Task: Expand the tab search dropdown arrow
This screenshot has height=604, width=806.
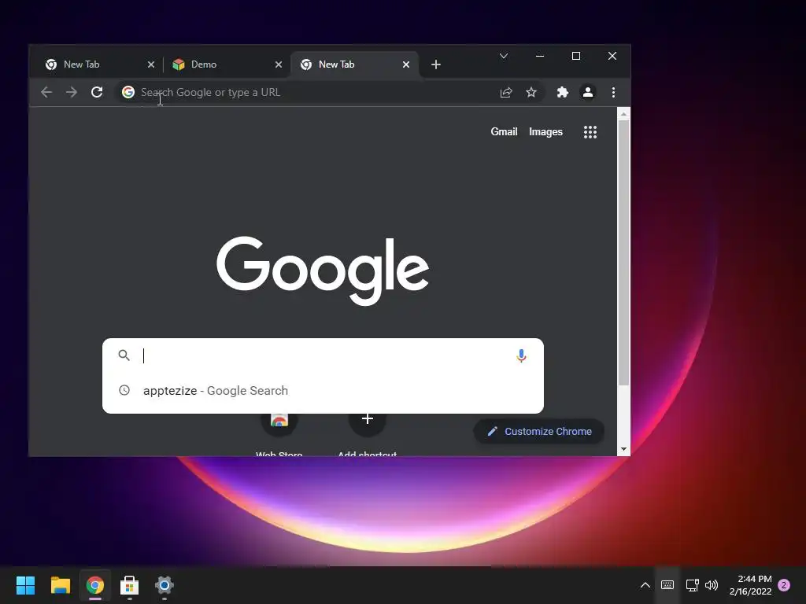Action: [x=504, y=56]
